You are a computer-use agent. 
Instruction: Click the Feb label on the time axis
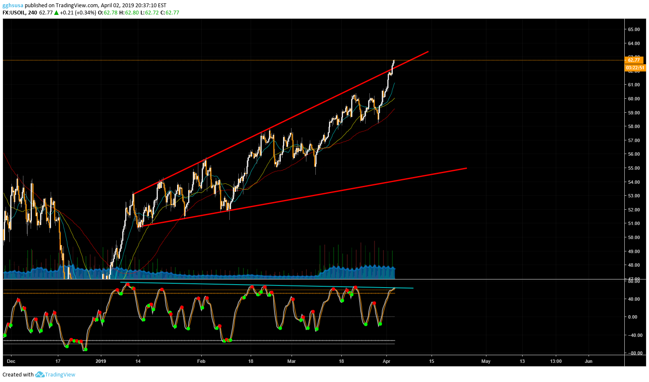[201, 361]
